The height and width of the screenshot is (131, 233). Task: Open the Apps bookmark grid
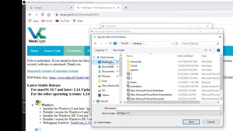pyautogui.click(x=33, y=21)
